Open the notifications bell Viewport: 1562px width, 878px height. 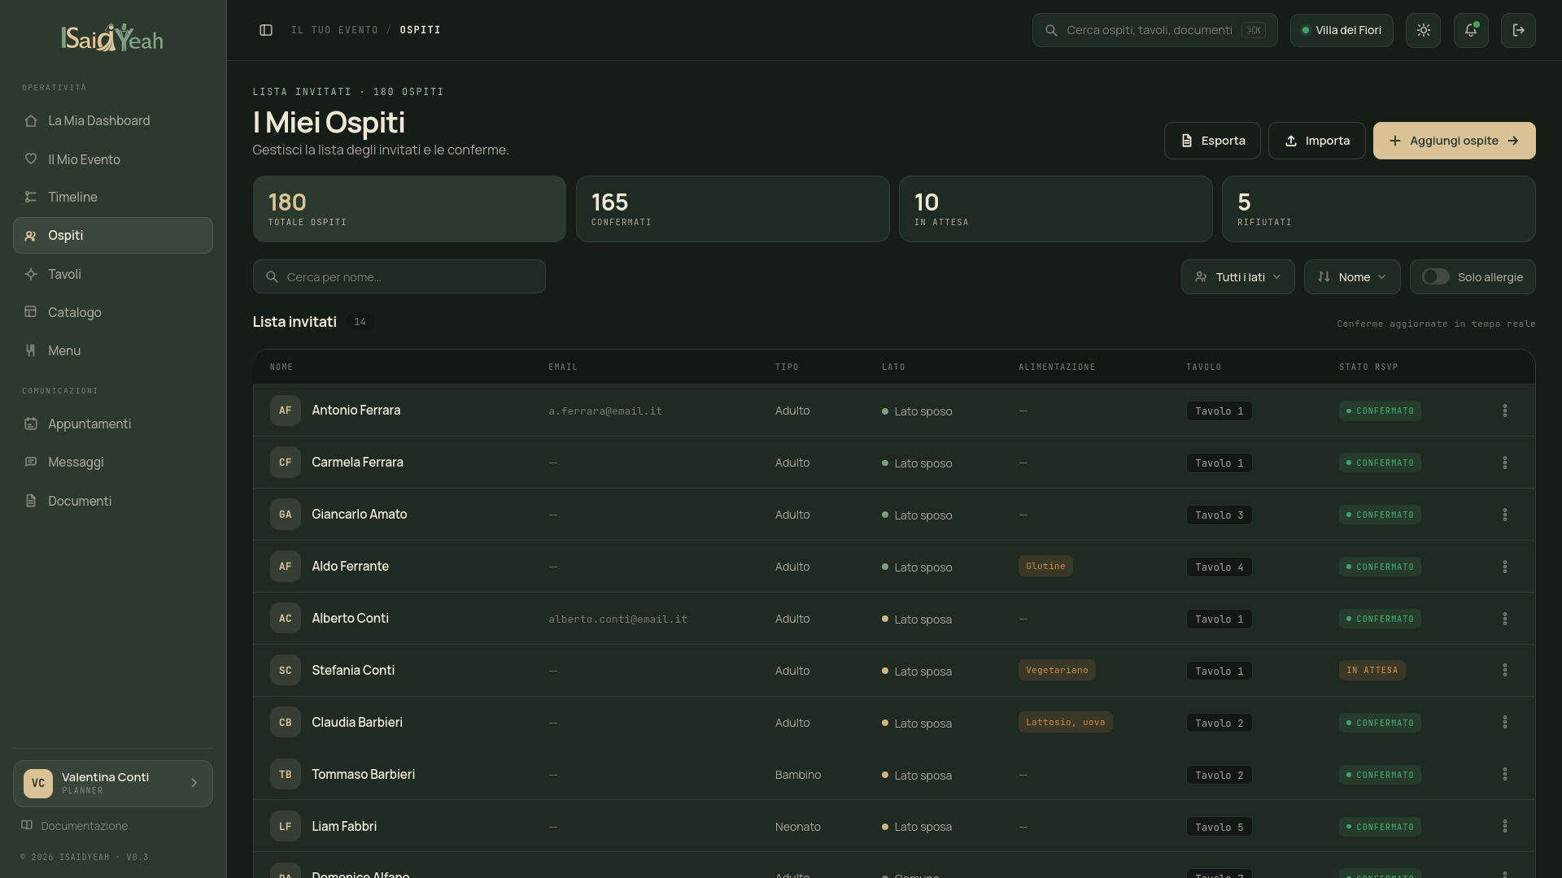pyautogui.click(x=1471, y=30)
